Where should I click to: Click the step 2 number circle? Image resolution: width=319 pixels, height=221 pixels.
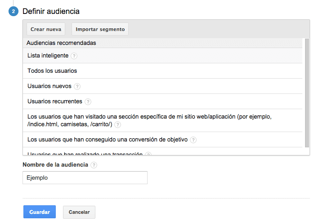click(x=13, y=11)
